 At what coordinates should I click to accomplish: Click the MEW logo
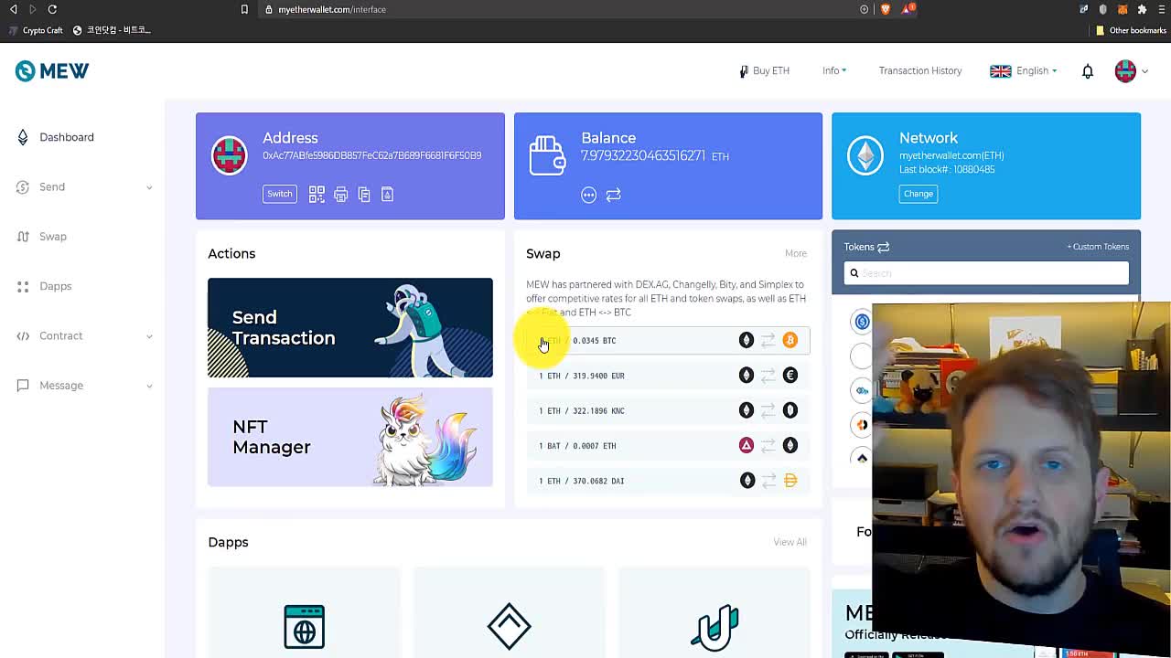click(52, 70)
